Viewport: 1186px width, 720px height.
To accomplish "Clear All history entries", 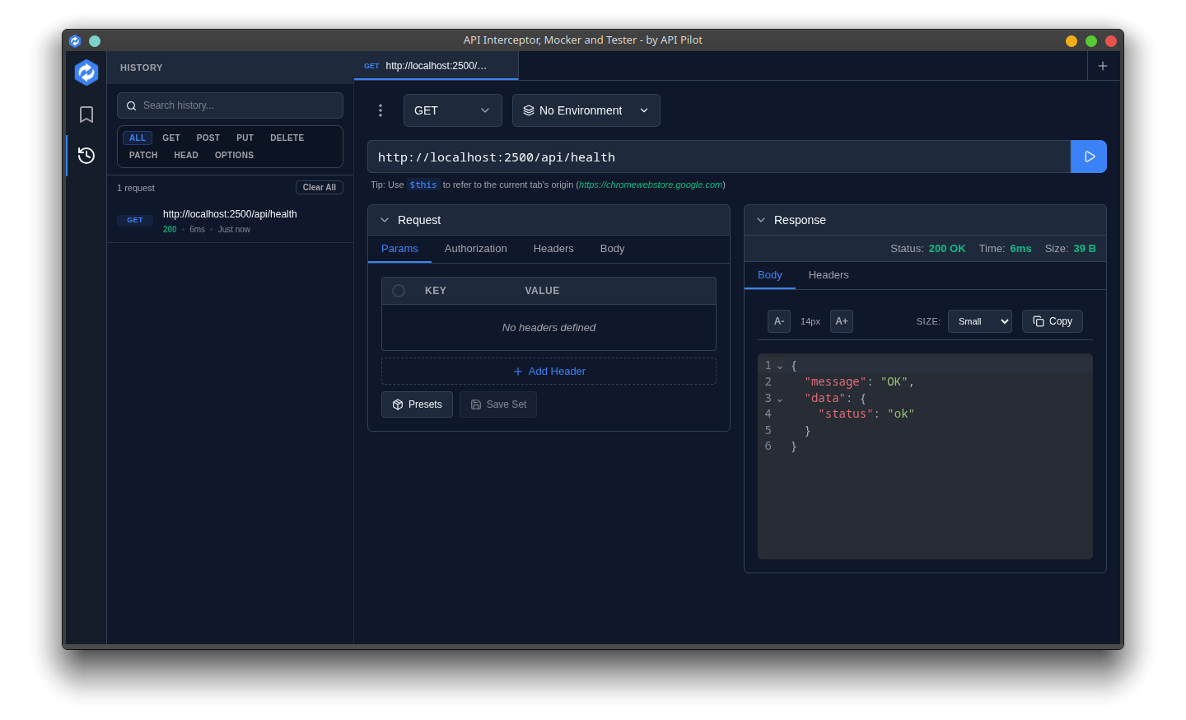I will (319, 187).
